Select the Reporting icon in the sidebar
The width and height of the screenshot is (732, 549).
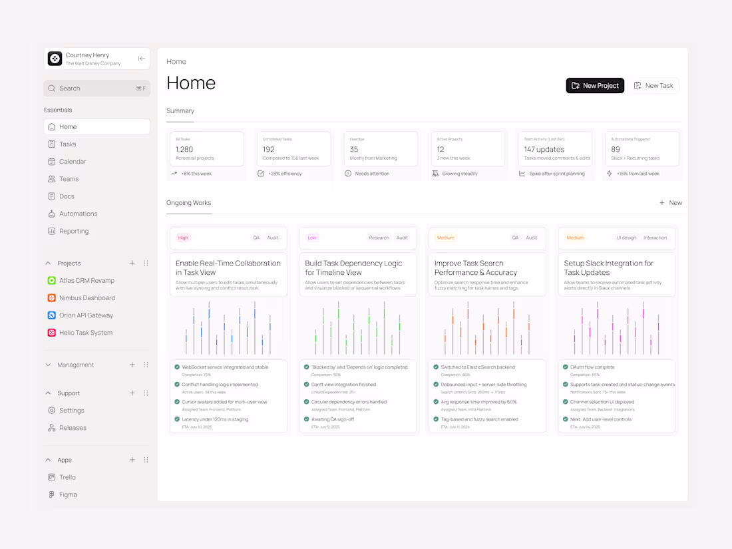tap(53, 231)
